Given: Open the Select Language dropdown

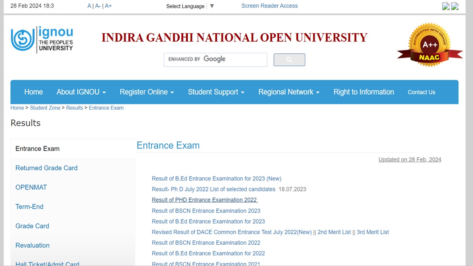Looking at the screenshot, I should click(212, 6).
